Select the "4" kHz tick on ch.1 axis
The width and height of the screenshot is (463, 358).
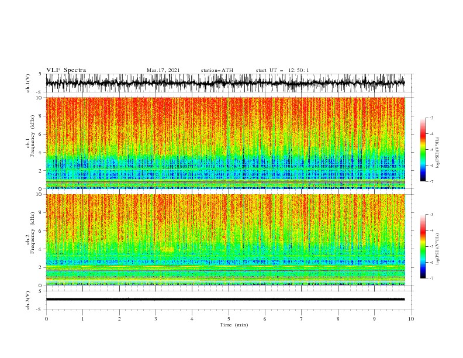[40, 153]
